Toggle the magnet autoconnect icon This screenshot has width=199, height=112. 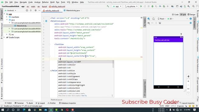click(x=160, y=23)
